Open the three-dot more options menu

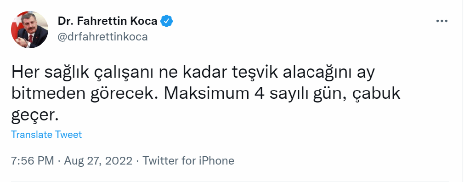[442, 21]
